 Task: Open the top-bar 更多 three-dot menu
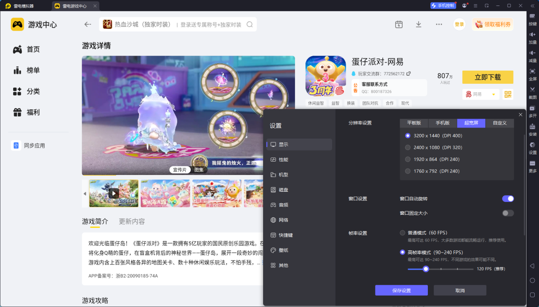click(439, 24)
